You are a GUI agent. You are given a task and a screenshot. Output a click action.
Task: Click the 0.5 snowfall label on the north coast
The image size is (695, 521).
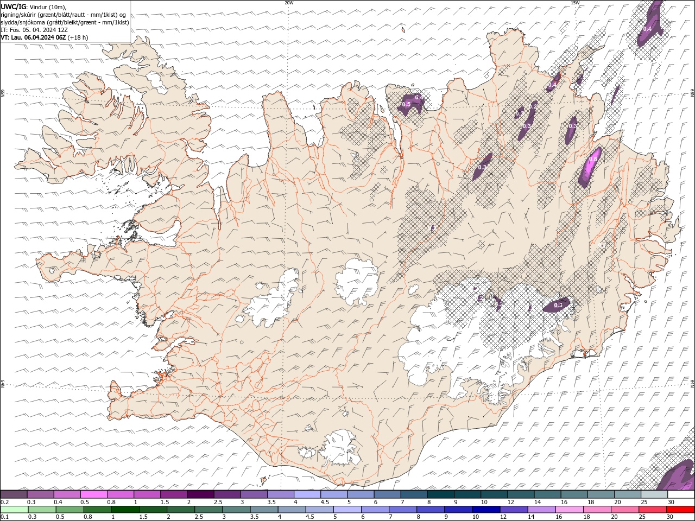[406, 104]
